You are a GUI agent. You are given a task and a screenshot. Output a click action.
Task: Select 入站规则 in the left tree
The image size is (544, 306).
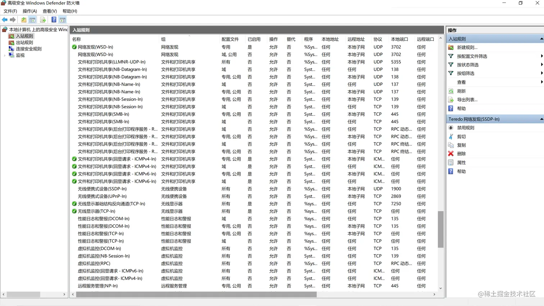tap(24, 36)
